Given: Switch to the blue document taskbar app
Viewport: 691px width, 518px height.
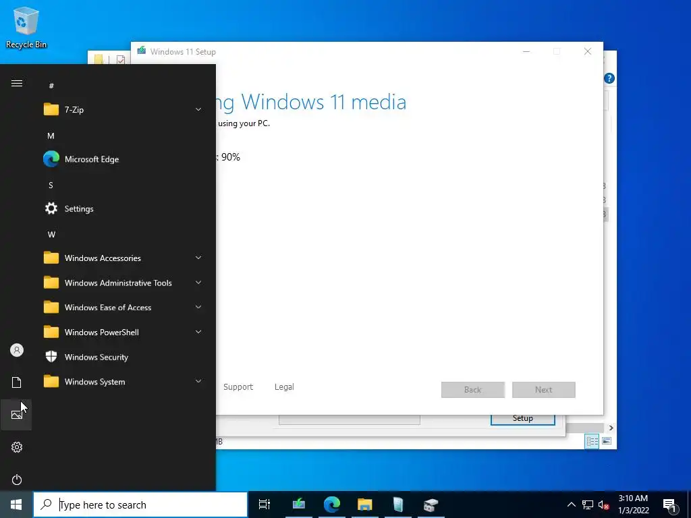Looking at the screenshot, I should [x=398, y=505].
